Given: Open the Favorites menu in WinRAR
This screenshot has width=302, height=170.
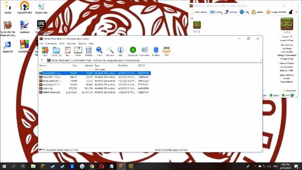Looking at the screenshot, I should [x=71, y=43].
